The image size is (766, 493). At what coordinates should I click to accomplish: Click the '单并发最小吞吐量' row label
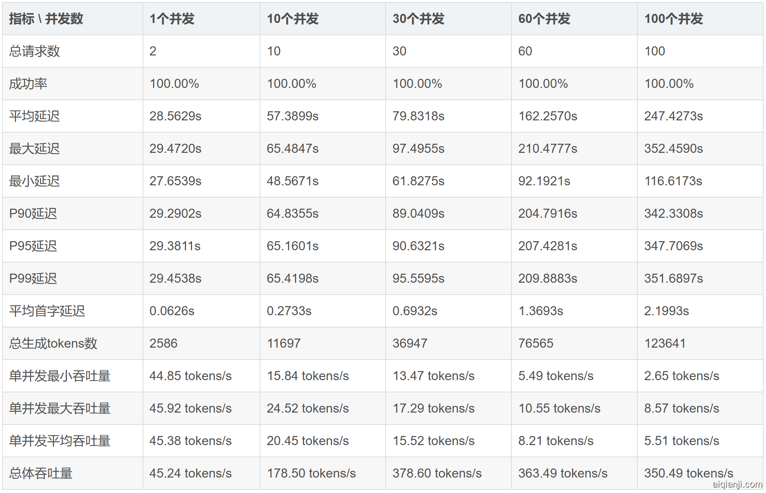click(60, 376)
